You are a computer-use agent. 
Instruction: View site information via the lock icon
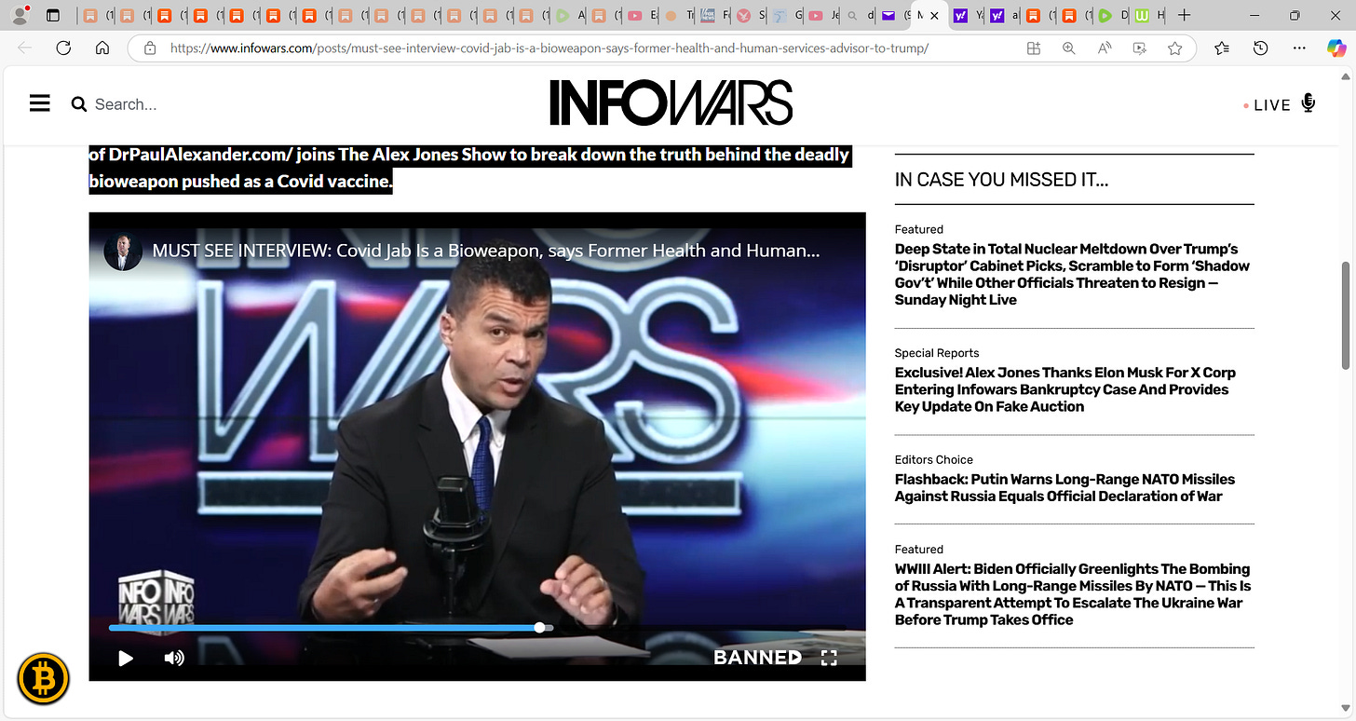click(x=149, y=48)
